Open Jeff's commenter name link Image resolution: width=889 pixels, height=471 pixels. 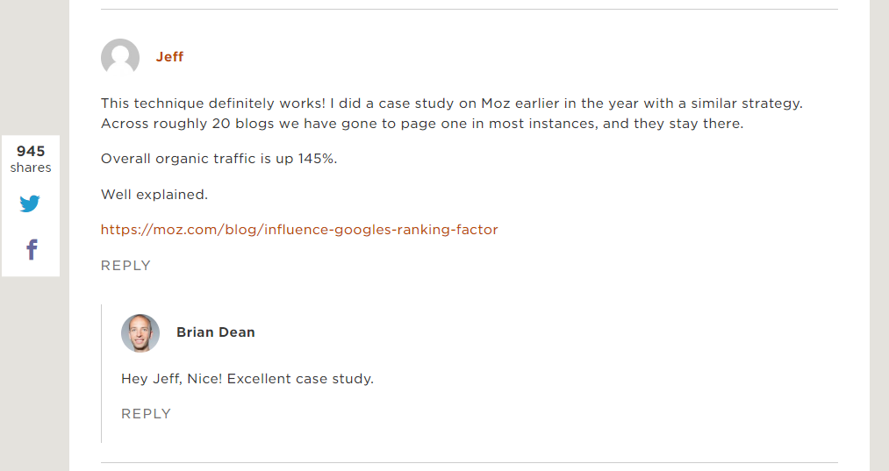pos(169,57)
